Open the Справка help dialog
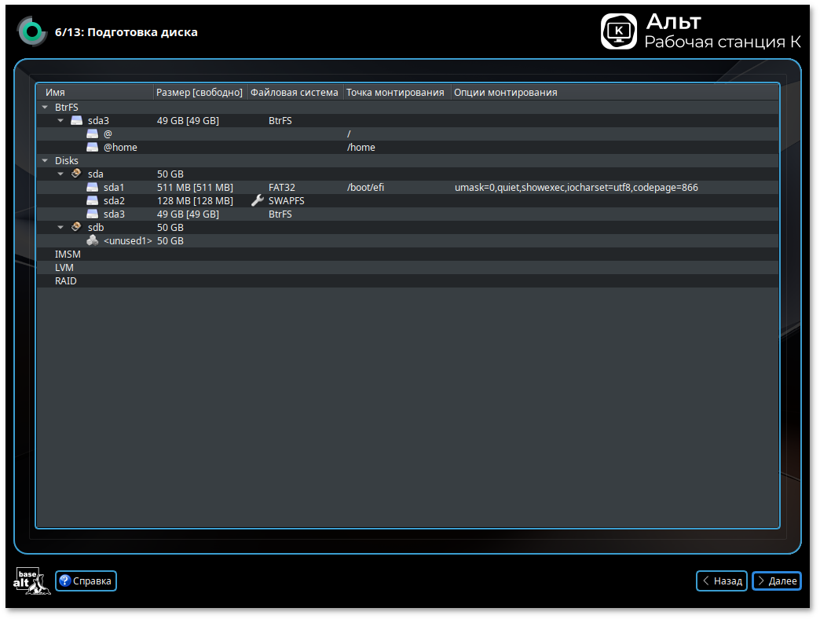The width and height of the screenshot is (820, 619). (85, 581)
